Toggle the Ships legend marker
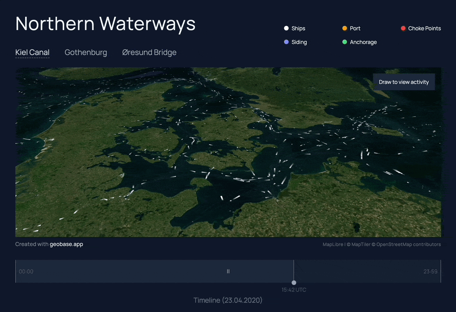The width and height of the screenshot is (456, 312). (286, 28)
